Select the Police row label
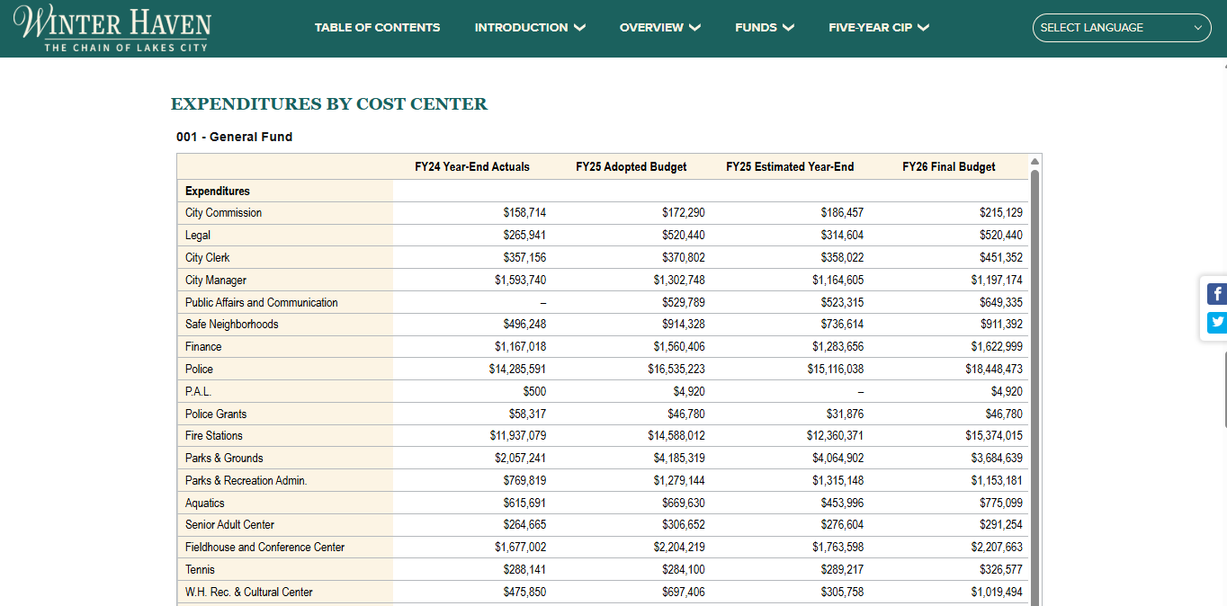 pyautogui.click(x=200, y=370)
